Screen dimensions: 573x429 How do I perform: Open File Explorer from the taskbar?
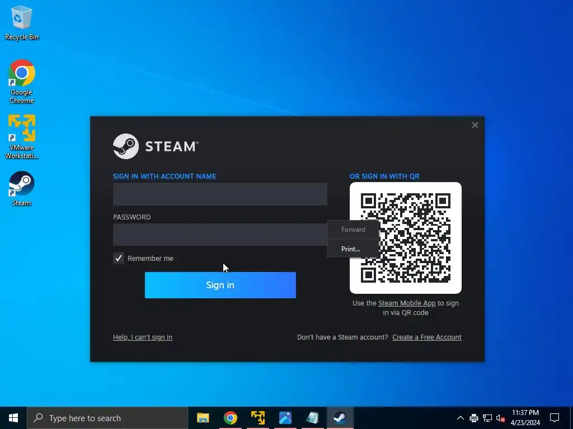[x=203, y=418]
